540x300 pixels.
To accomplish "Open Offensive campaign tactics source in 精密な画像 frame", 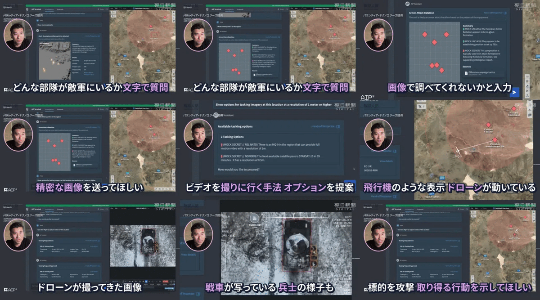I will coord(86,166).
